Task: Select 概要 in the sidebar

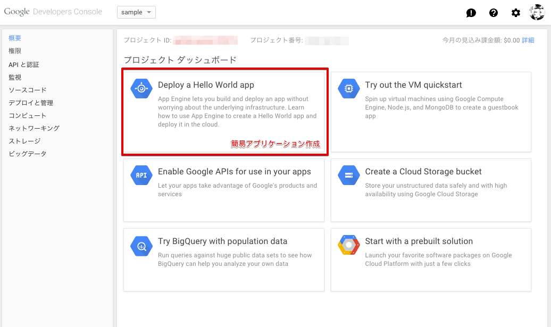Action: (15, 38)
